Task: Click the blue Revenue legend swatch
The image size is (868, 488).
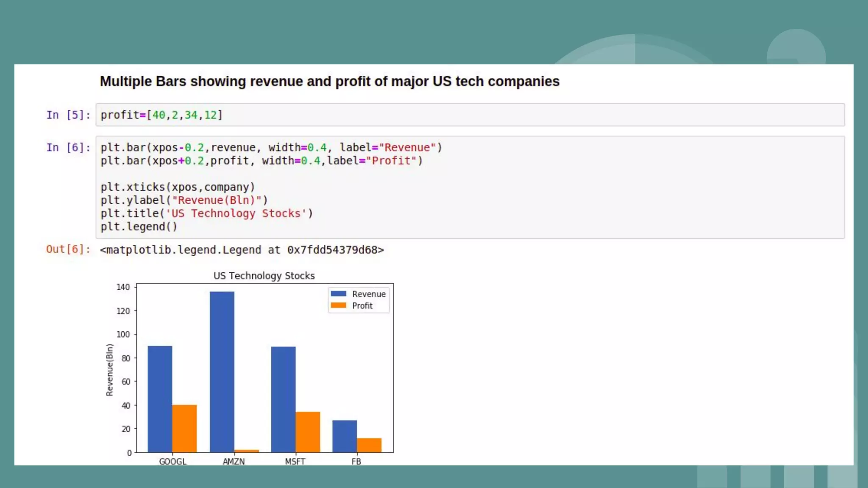Action: tap(338, 294)
